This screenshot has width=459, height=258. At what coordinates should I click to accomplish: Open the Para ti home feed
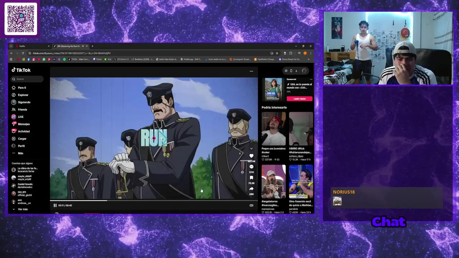point(19,88)
